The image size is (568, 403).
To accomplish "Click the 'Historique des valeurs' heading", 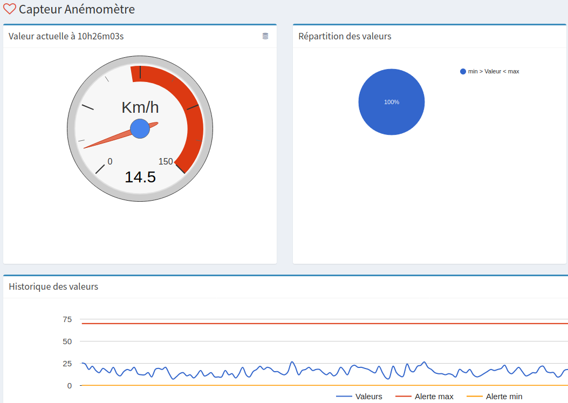I will point(53,286).
